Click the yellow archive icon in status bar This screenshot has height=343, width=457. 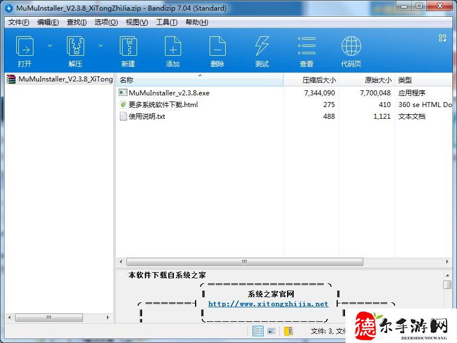pos(288,331)
